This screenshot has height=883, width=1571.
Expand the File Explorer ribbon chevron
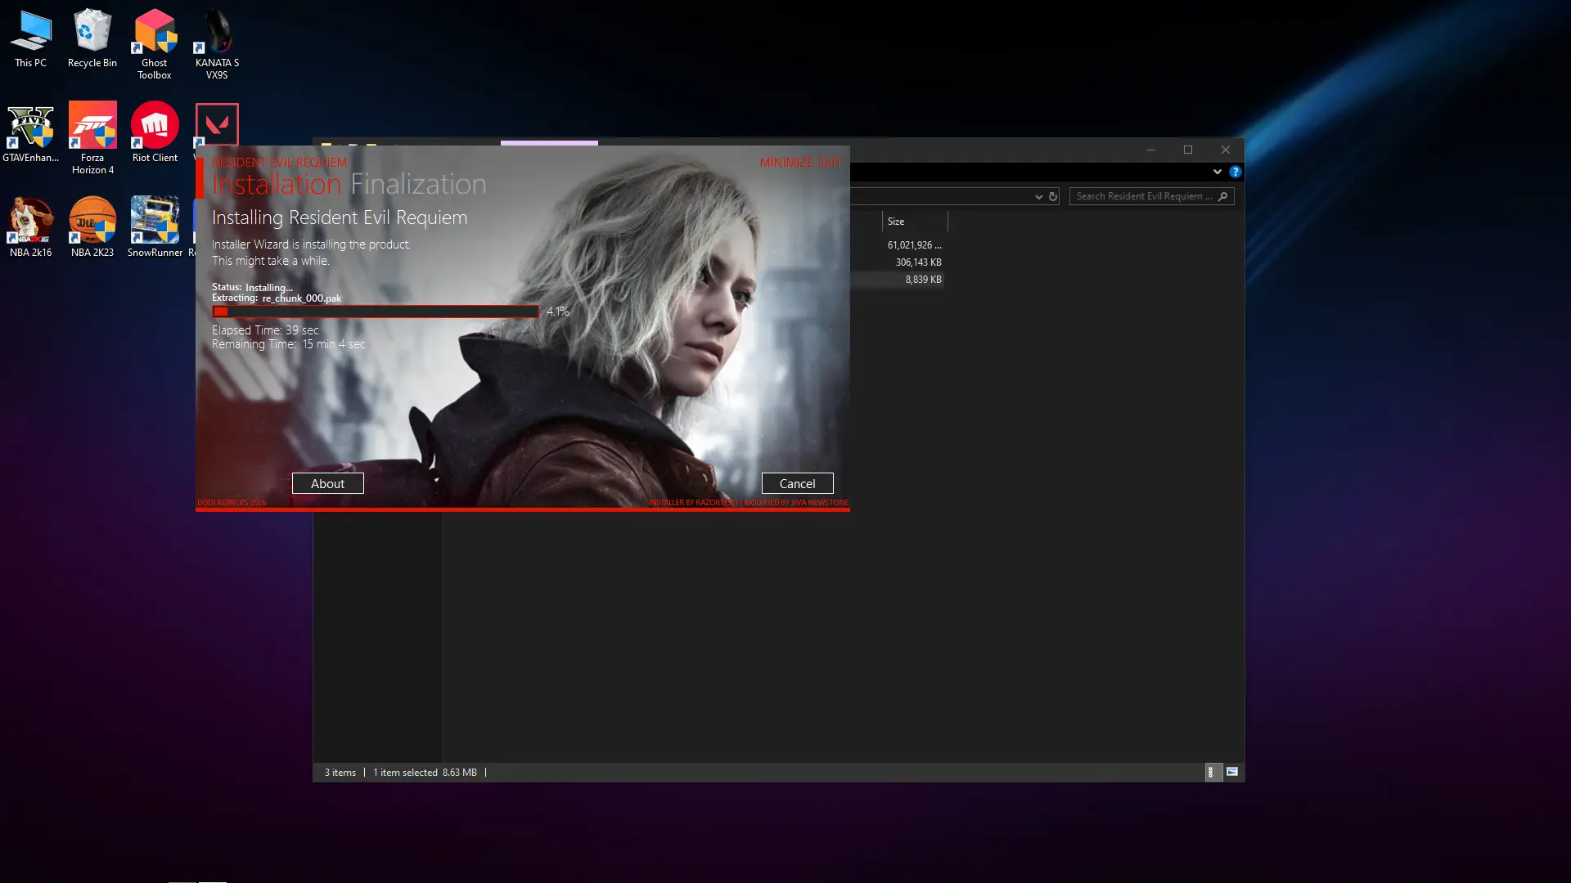[x=1218, y=172]
